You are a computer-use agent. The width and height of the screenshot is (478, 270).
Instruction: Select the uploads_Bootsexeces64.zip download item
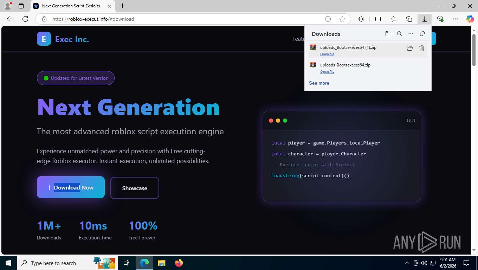coord(368,67)
